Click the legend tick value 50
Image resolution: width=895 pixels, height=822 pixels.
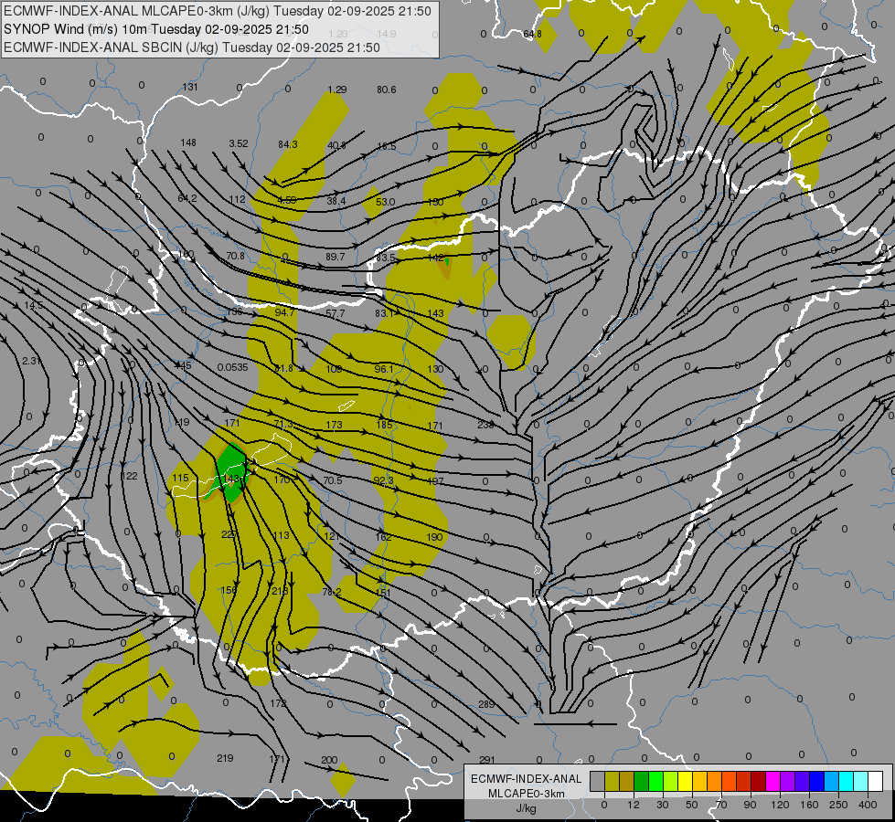[x=691, y=805]
